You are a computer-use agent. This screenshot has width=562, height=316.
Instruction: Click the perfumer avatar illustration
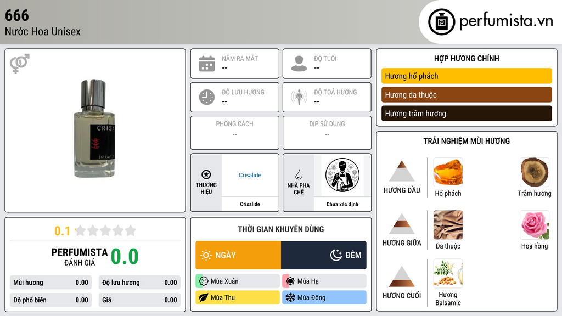coord(342,175)
